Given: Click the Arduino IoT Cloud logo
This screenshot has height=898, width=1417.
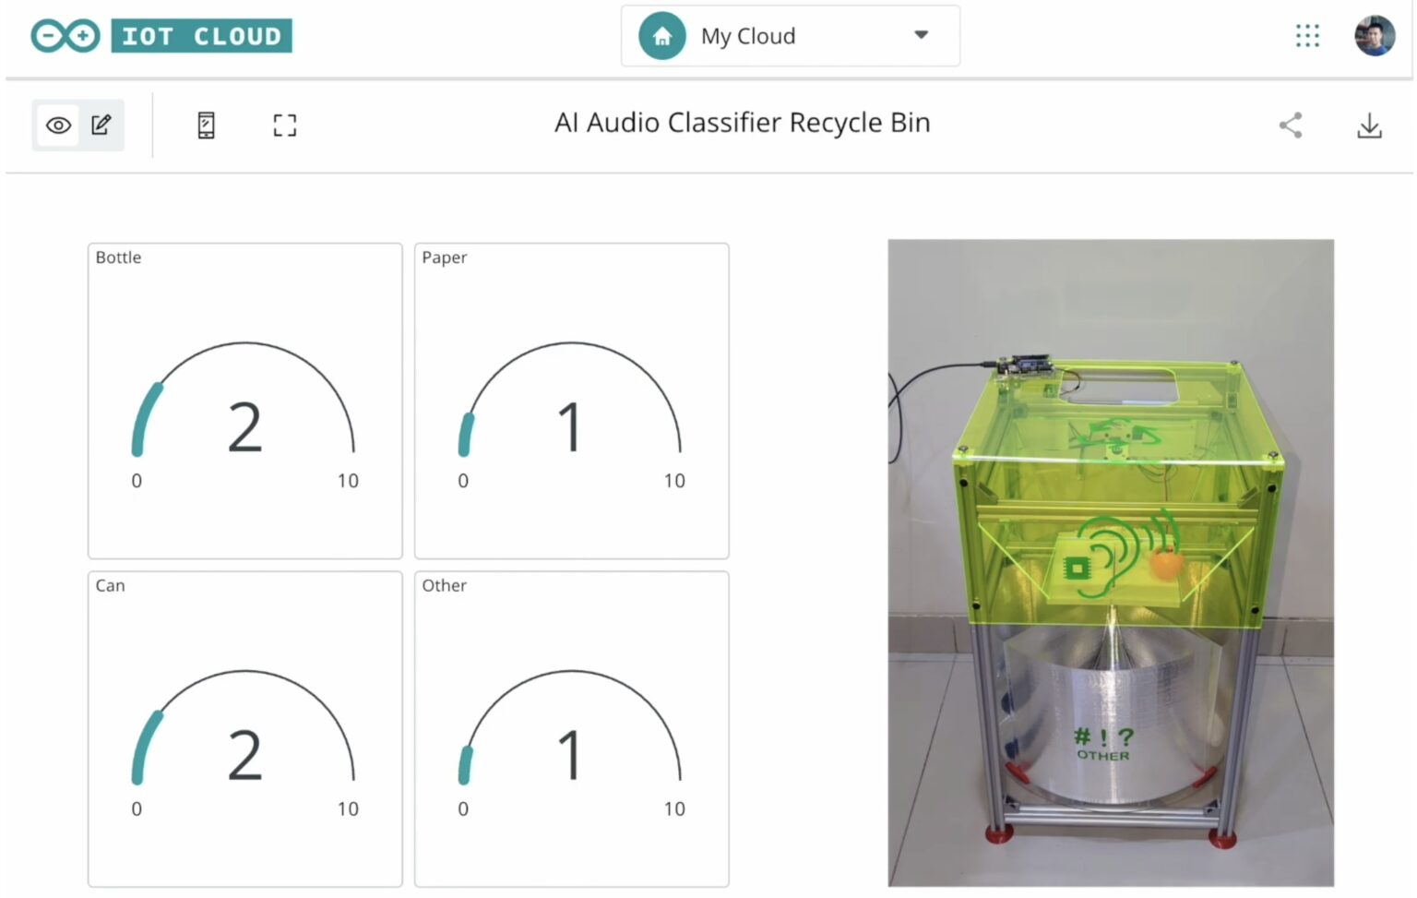Looking at the screenshot, I should pyautogui.click(x=161, y=35).
